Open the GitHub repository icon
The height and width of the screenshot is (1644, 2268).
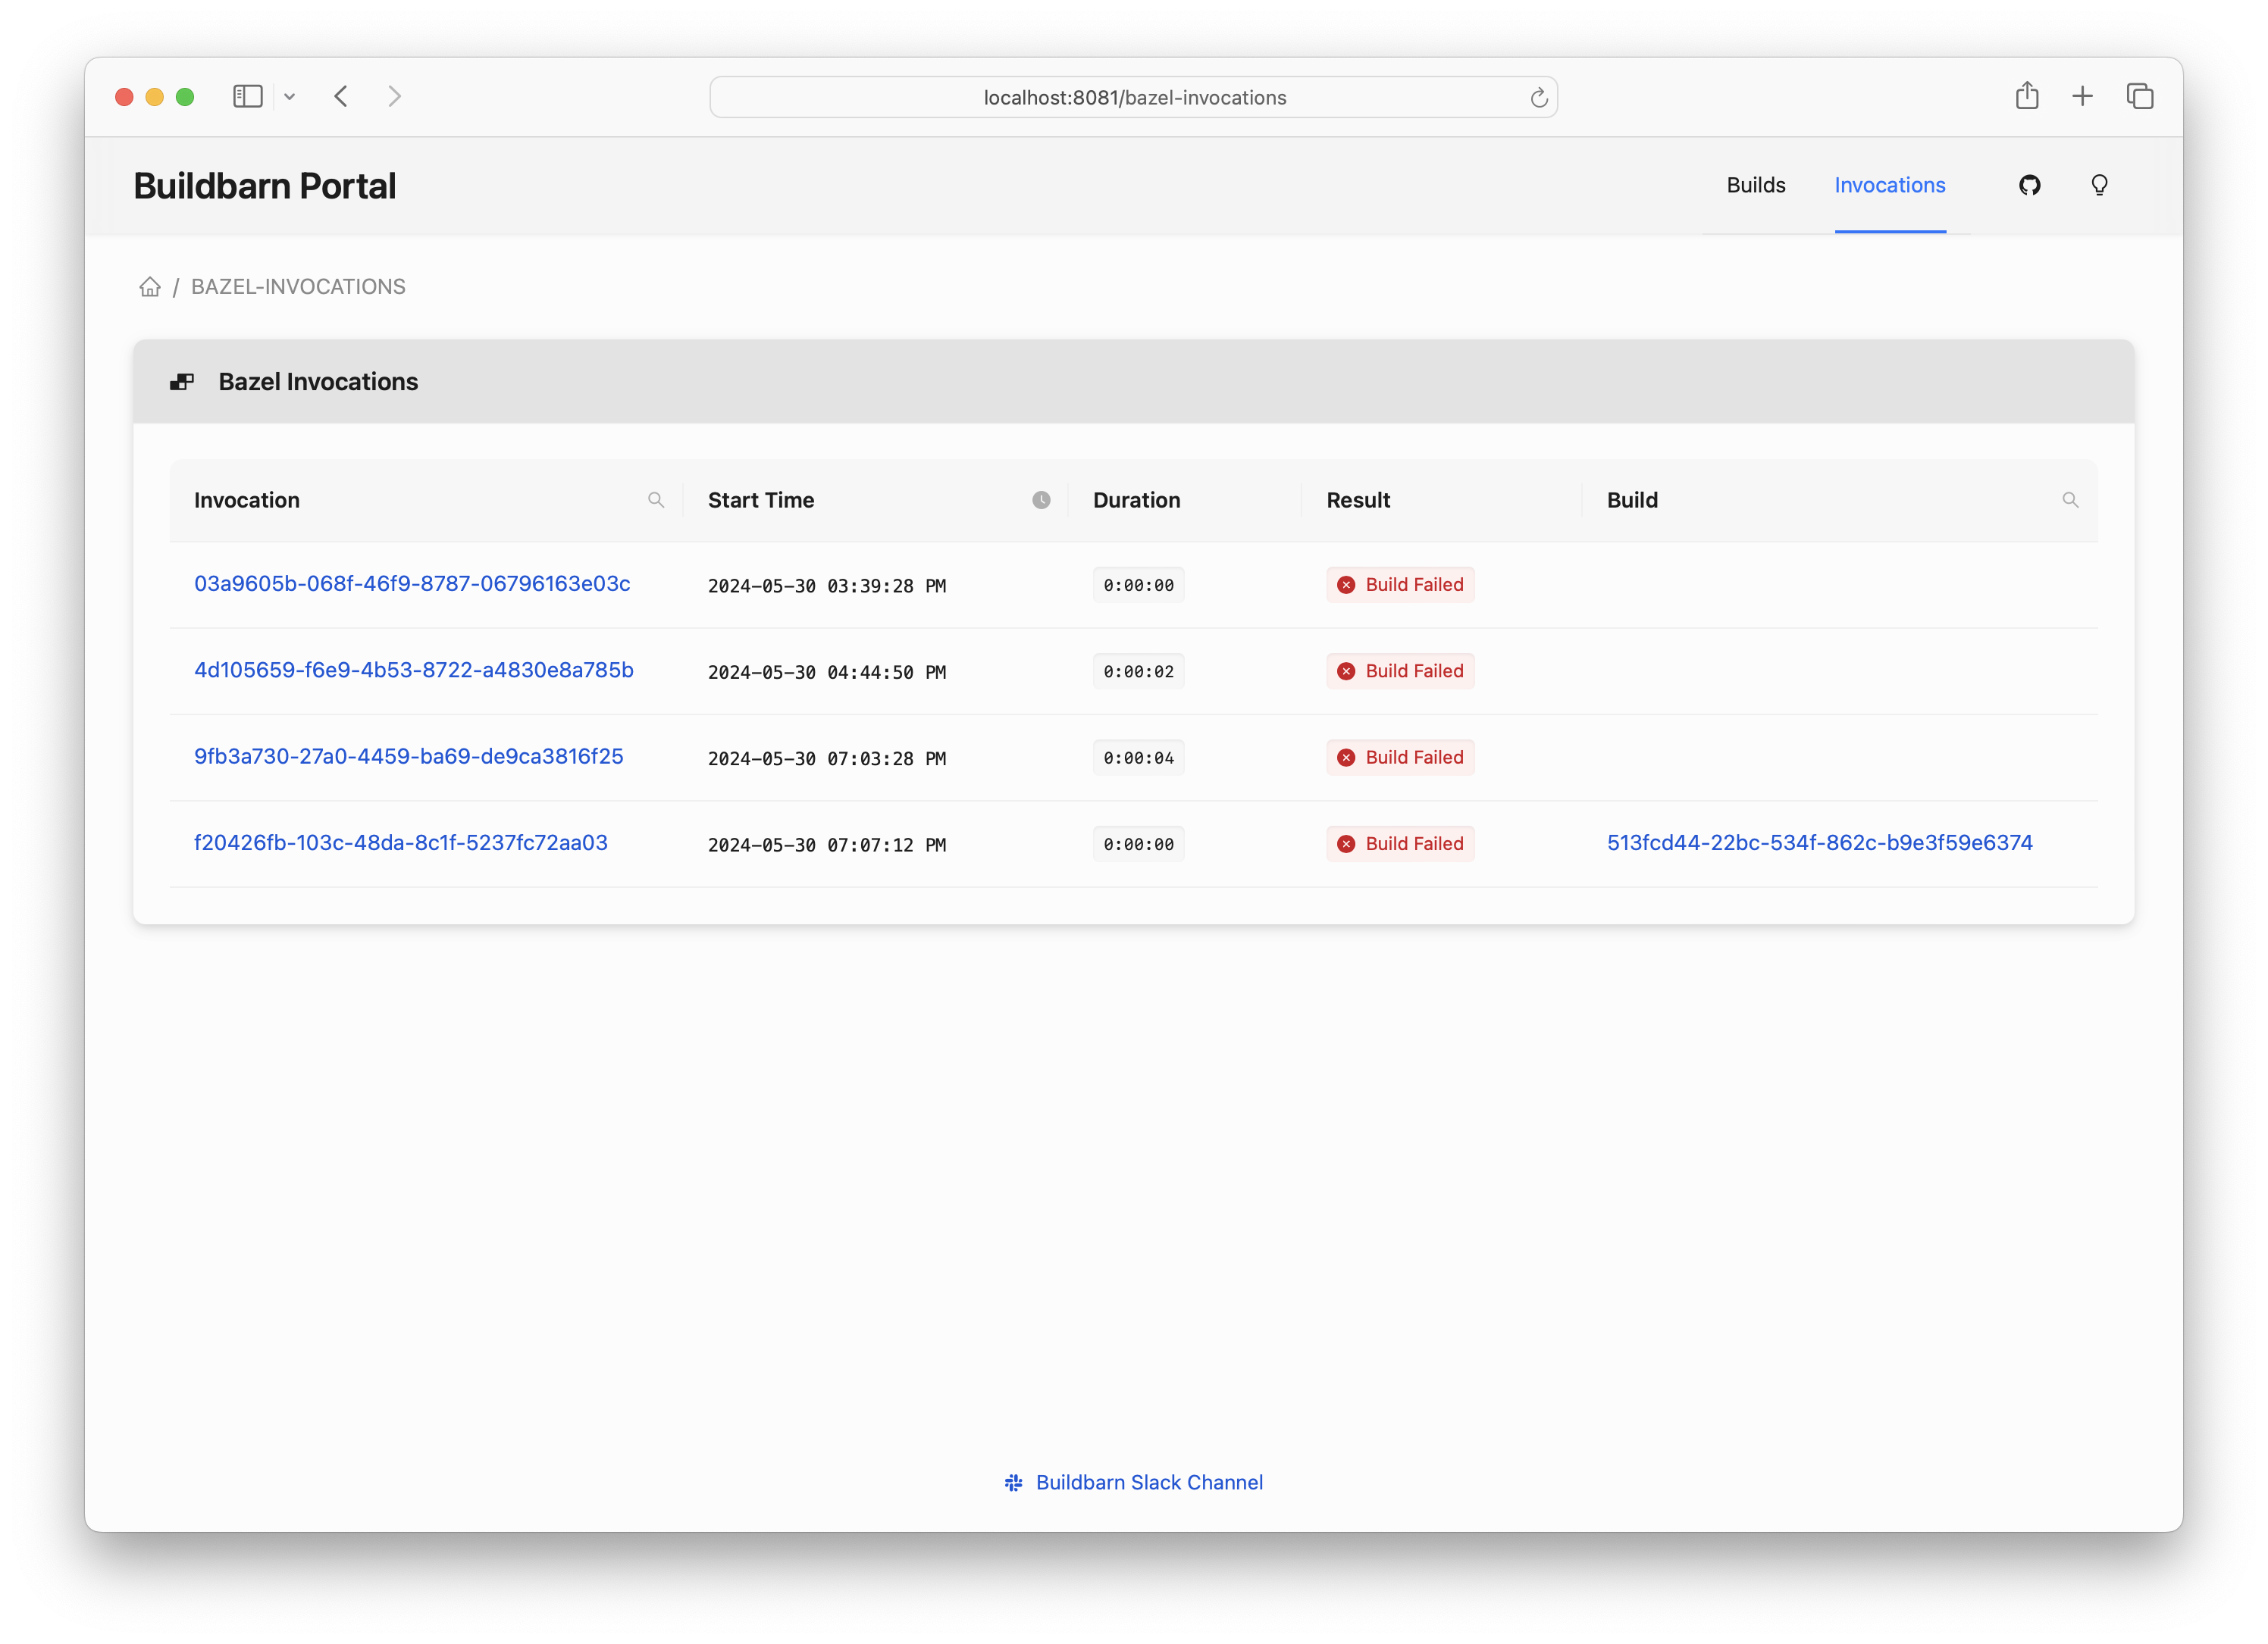tap(2029, 185)
